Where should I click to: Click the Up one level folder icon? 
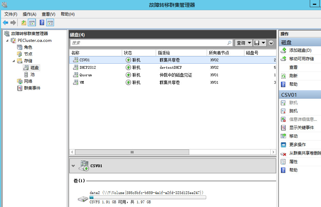click(24, 22)
